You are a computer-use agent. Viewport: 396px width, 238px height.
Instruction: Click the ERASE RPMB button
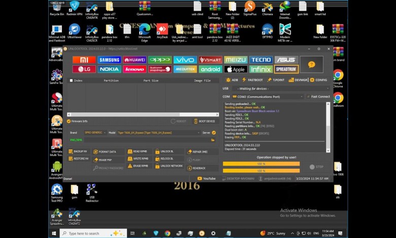pyautogui.click(x=140, y=166)
